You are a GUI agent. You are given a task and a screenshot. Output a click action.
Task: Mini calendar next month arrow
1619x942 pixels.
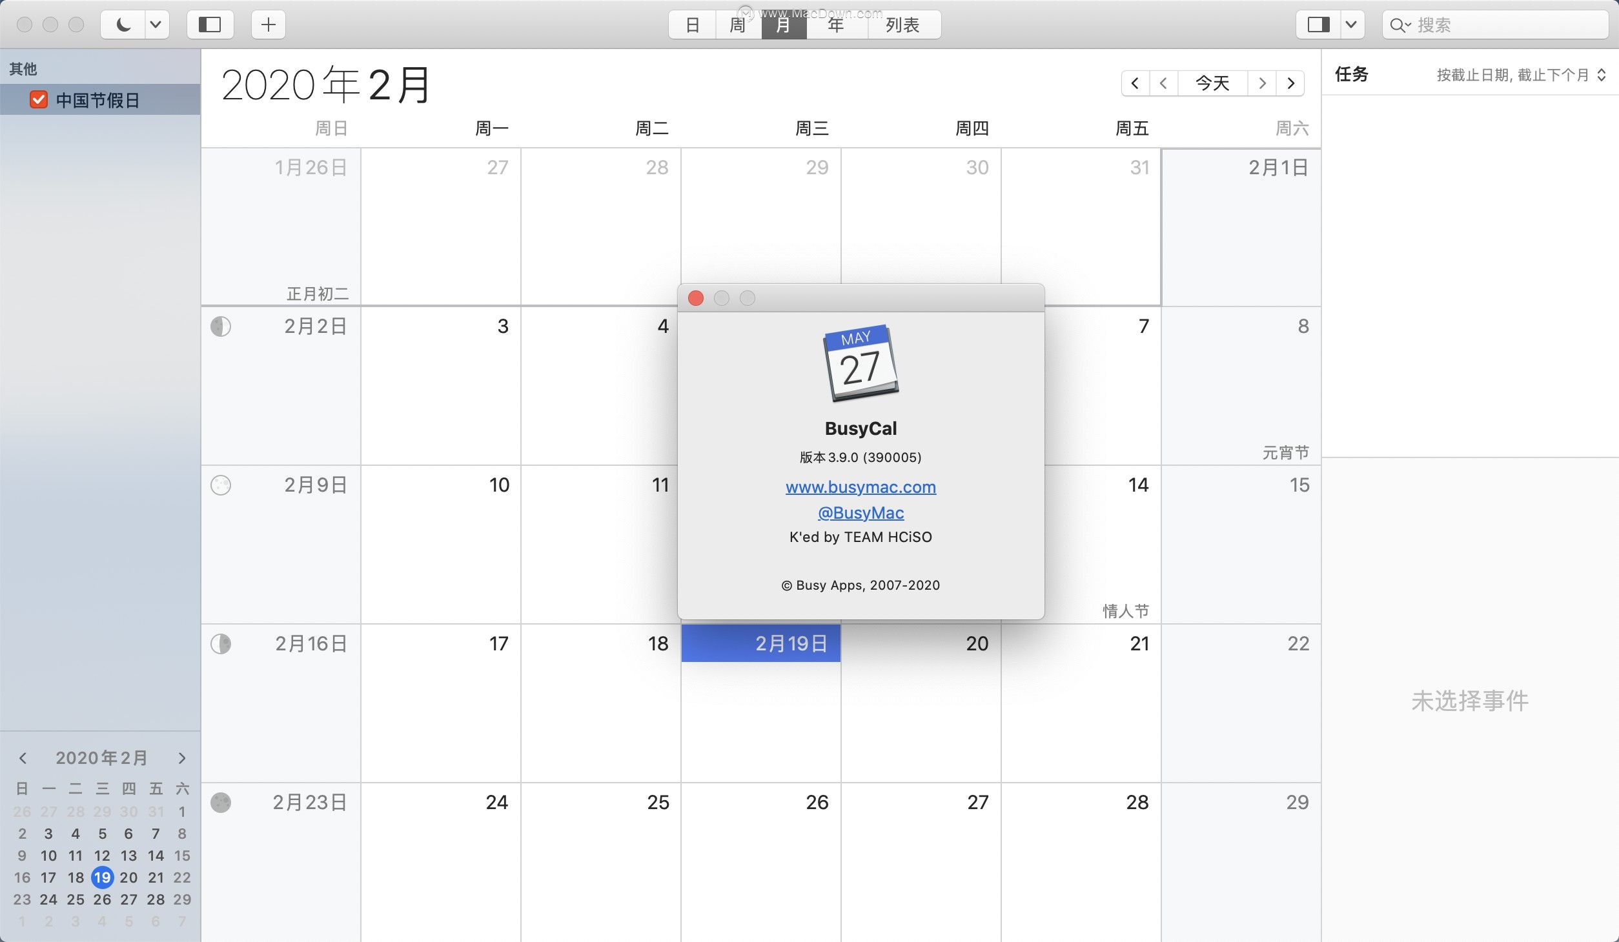[x=182, y=757]
